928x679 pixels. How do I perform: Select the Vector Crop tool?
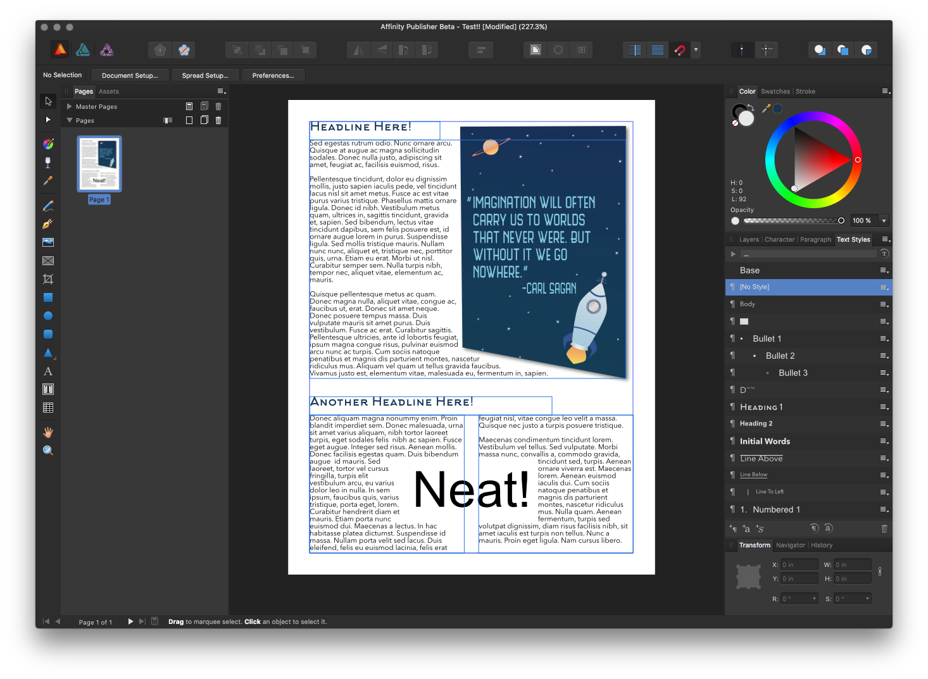pos(48,279)
